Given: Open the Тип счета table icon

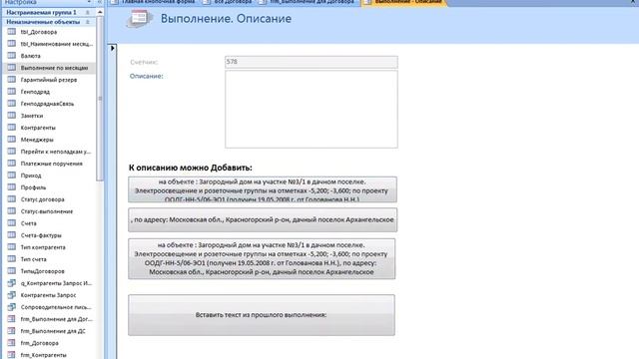Looking at the screenshot, I should pos(12,259).
